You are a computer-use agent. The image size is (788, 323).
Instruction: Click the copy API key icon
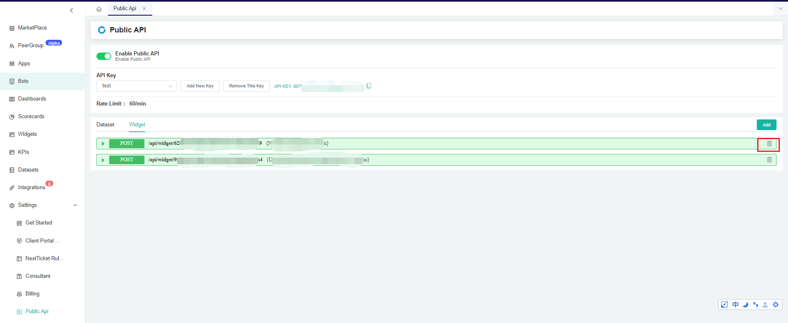(369, 86)
